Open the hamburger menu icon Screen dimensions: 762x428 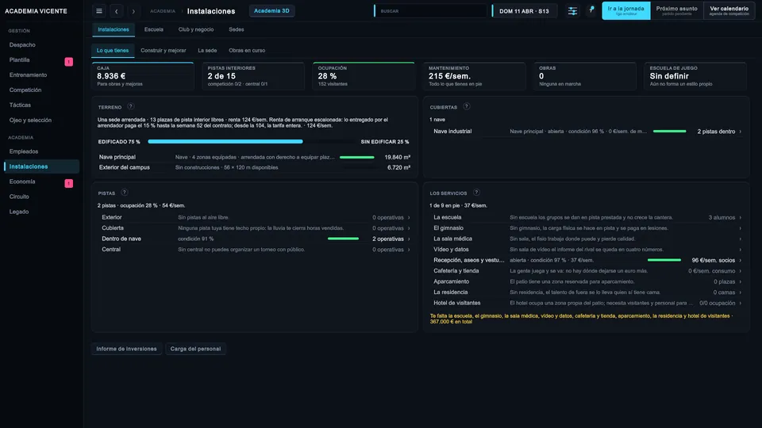click(99, 11)
